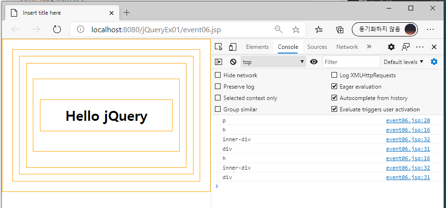This screenshot has width=446, height=208.
Task: Clear the console output
Action: click(233, 62)
